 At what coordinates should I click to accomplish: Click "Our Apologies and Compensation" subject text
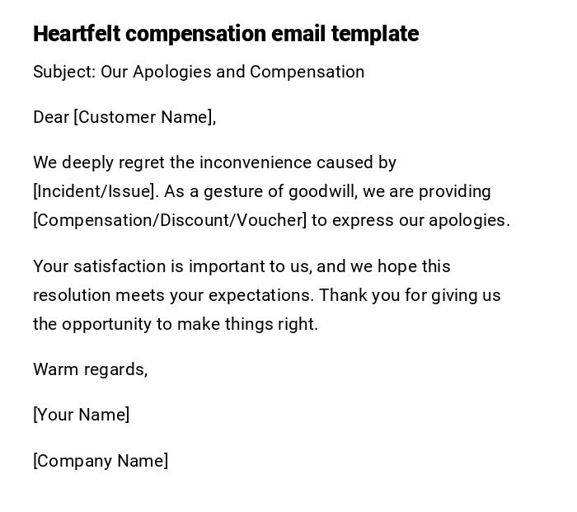(232, 72)
